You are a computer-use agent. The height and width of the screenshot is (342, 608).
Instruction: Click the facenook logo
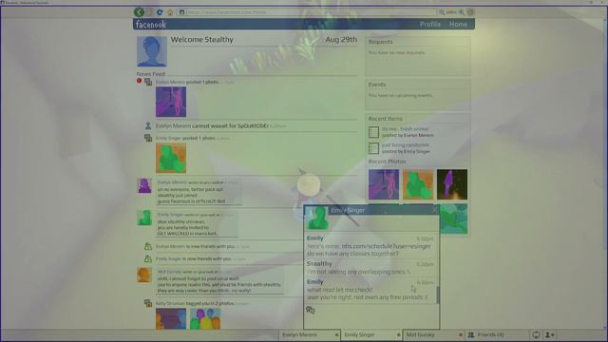click(151, 25)
